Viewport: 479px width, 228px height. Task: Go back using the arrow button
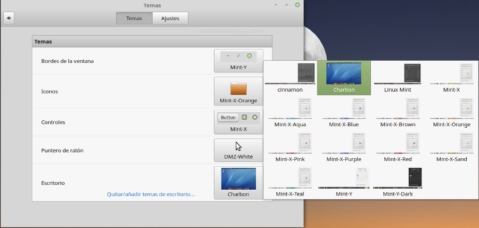(x=9, y=18)
